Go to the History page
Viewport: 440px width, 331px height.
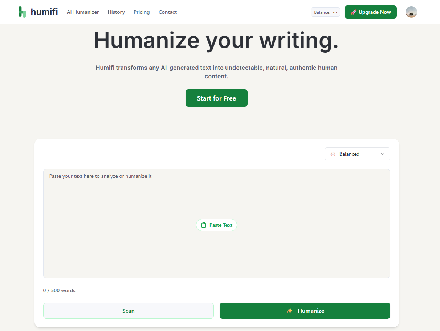116,12
